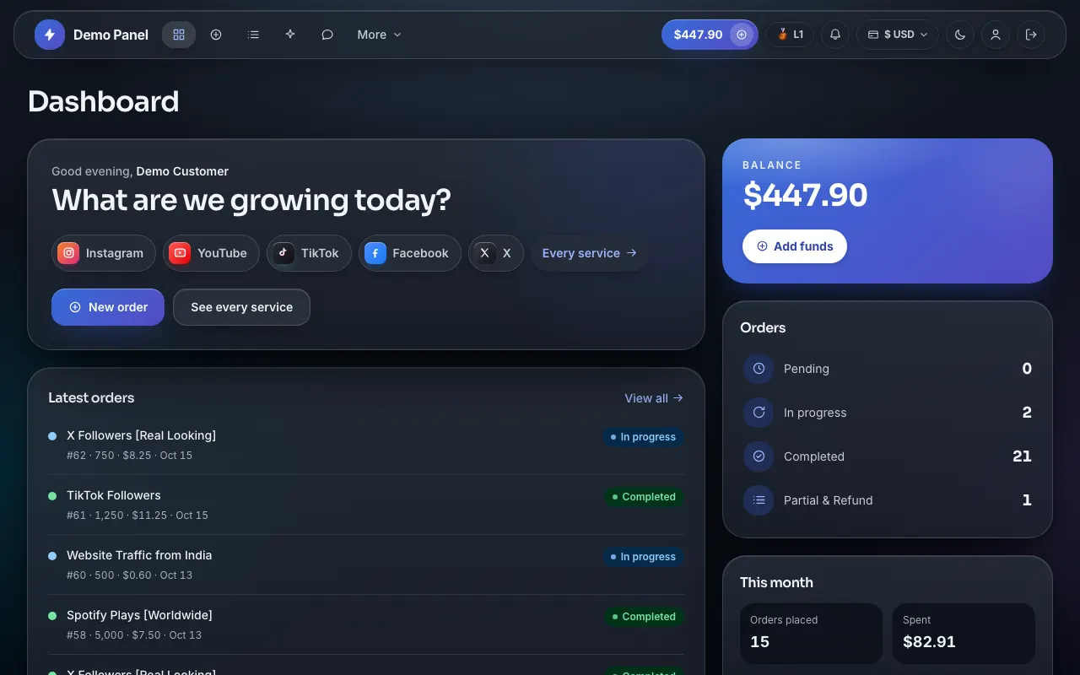Open the dashboard grid icon in navbar
This screenshot has height=675, width=1080.
179,35
